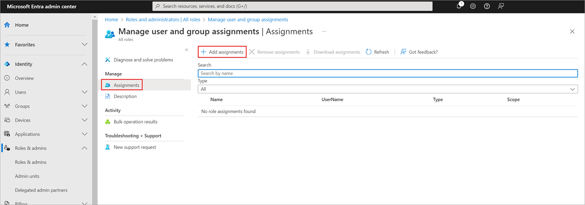Expand the Favorites section

coord(84,44)
